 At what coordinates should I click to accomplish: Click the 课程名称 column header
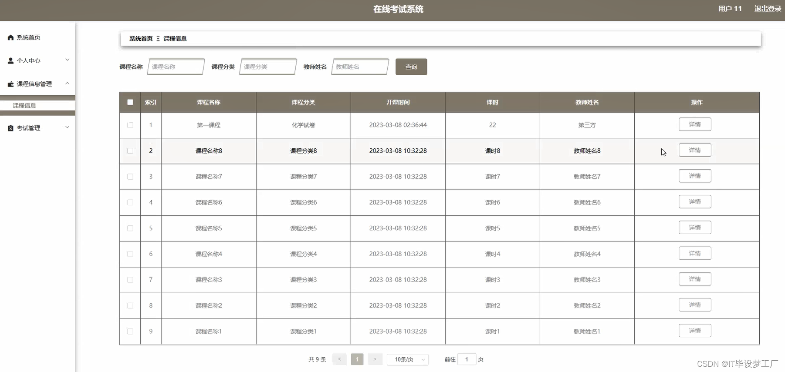(209, 102)
